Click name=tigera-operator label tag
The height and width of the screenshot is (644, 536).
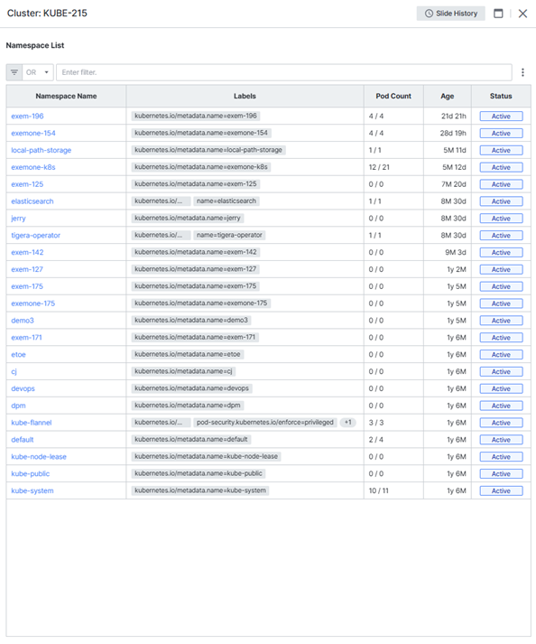point(229,236)
